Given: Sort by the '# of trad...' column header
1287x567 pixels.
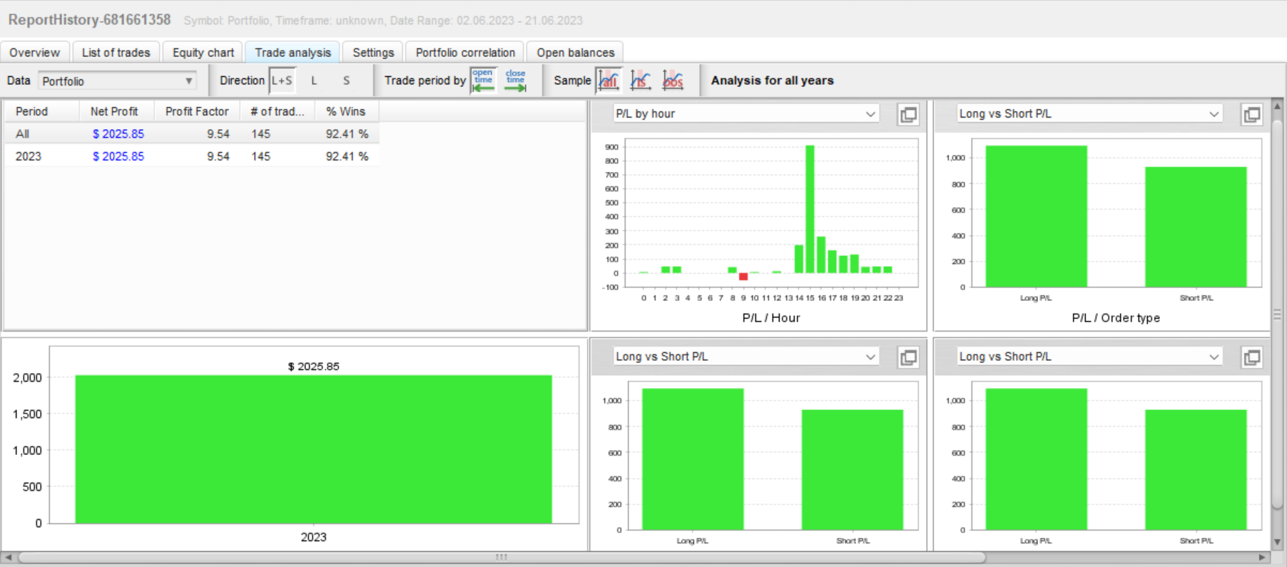Looking at the screenshot, I should 278,111.
